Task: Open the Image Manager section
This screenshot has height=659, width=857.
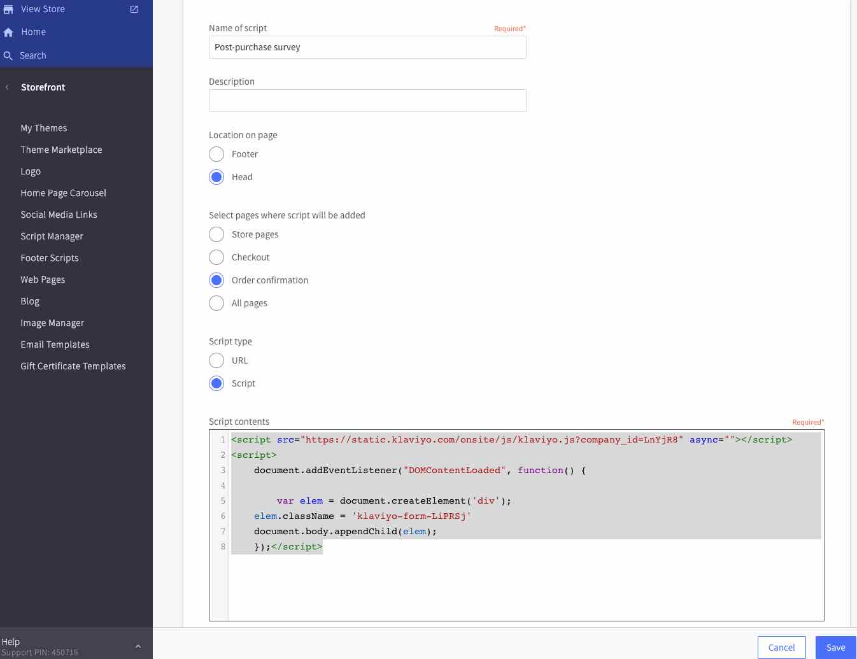Action: point(53,323)
